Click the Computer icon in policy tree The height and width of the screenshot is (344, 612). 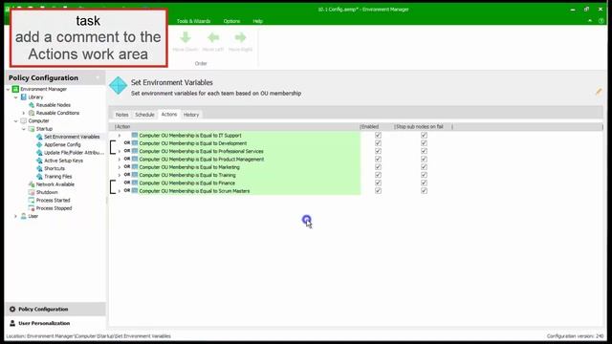23,121
